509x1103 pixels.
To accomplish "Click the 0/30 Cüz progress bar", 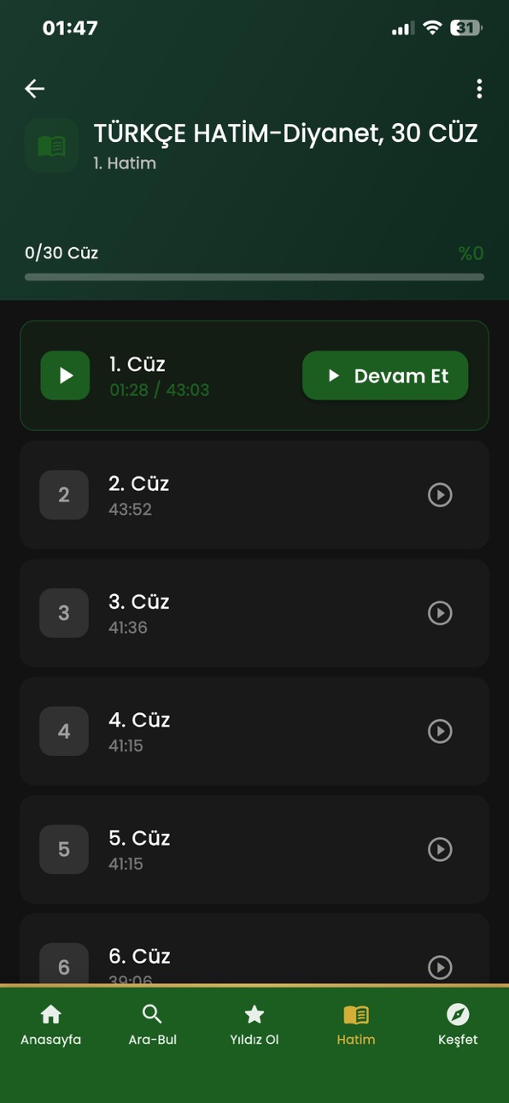I will [x=254, y=277].
